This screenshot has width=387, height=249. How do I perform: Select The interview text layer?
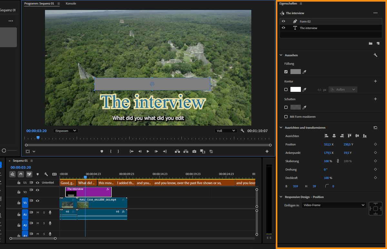click(x=308, y=28)
